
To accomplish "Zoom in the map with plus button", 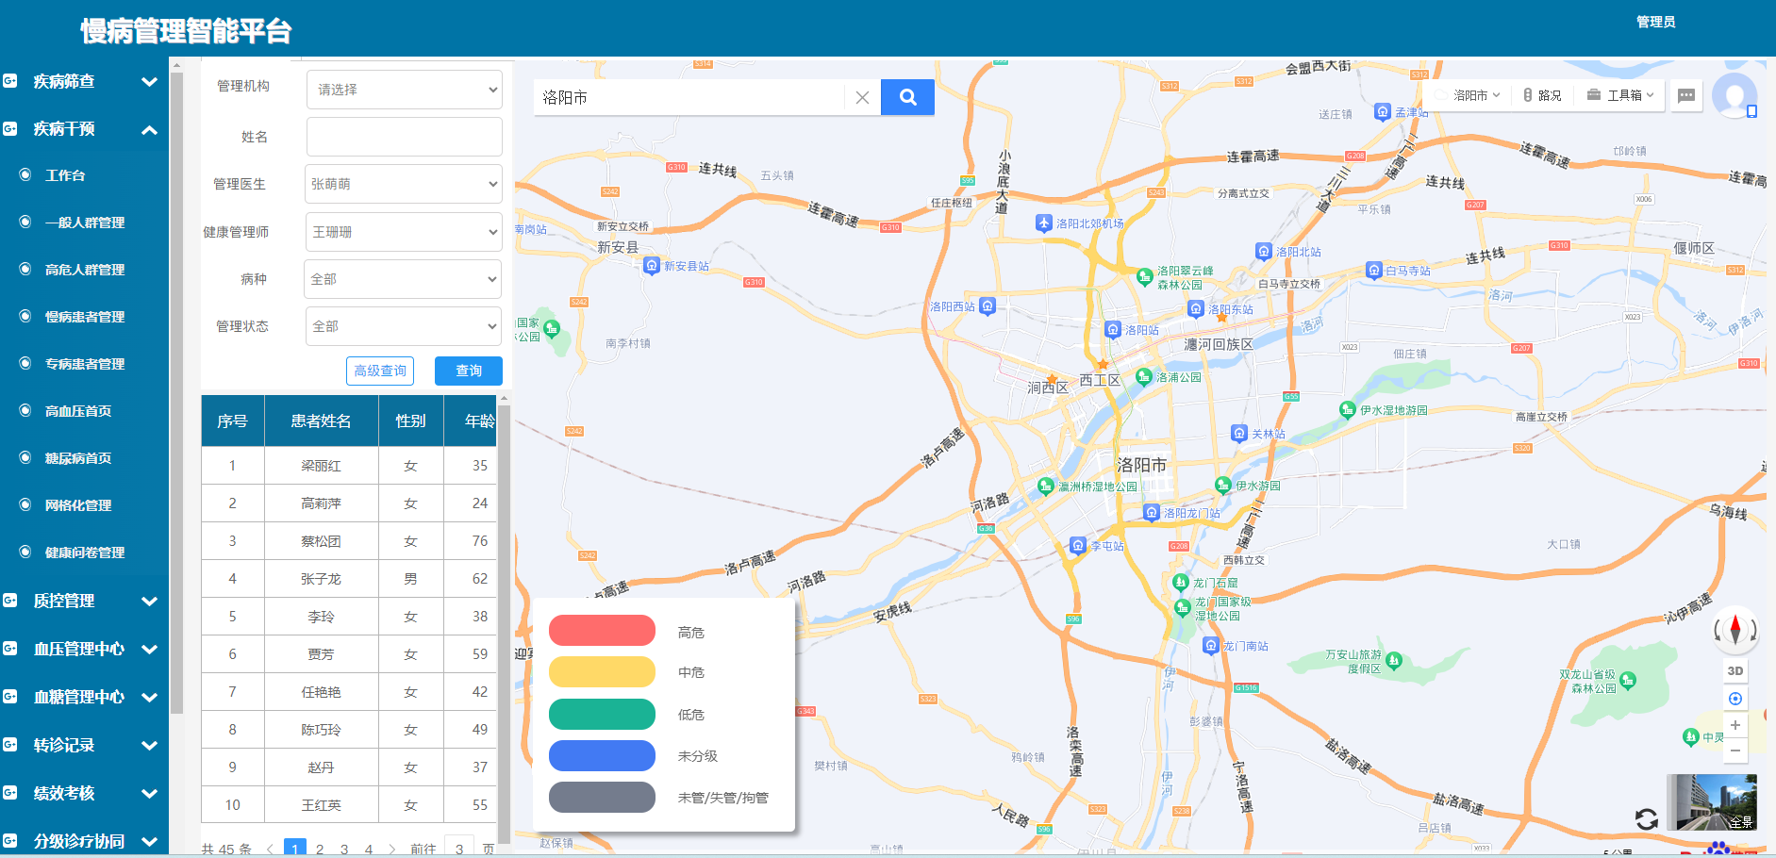I will (1735, 725).
